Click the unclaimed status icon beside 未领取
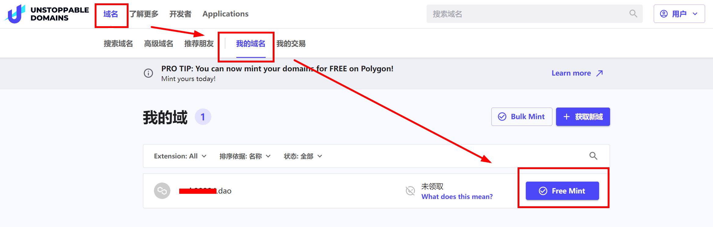This screenshot has height=227, width=713. tap(410, 191)
